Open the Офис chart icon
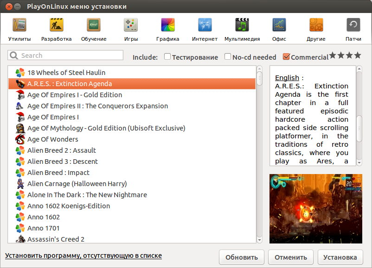 coord(279,25)
